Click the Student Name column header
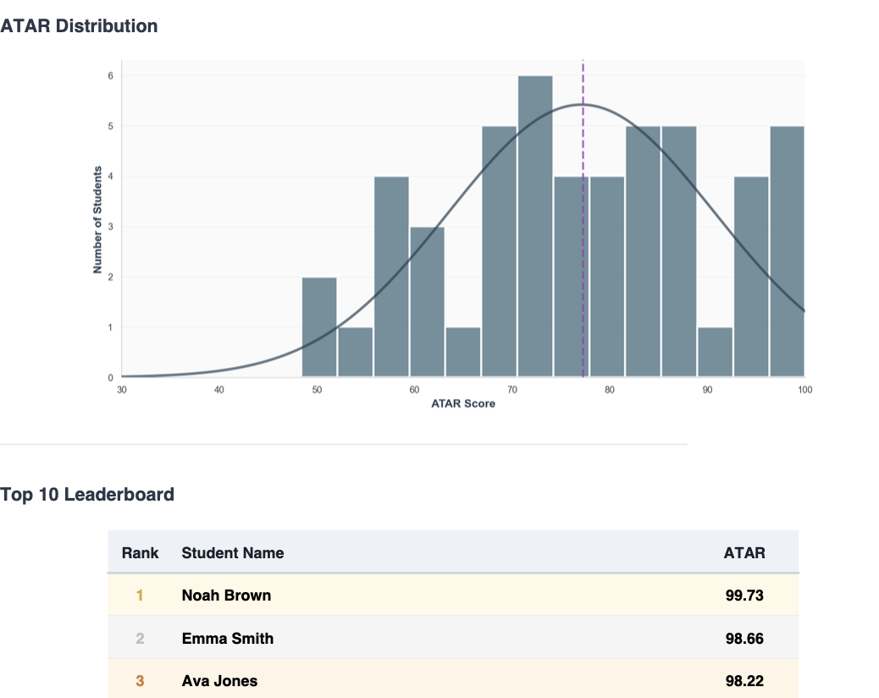 (x=231, y=552)
